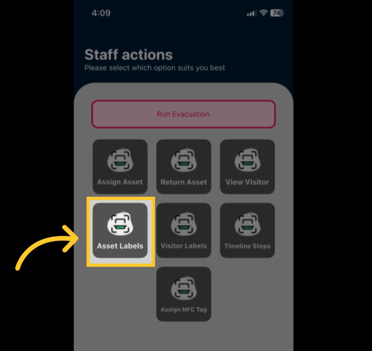
Task: Tap the scanner icon above Timeline Steps
Action: 247,224
